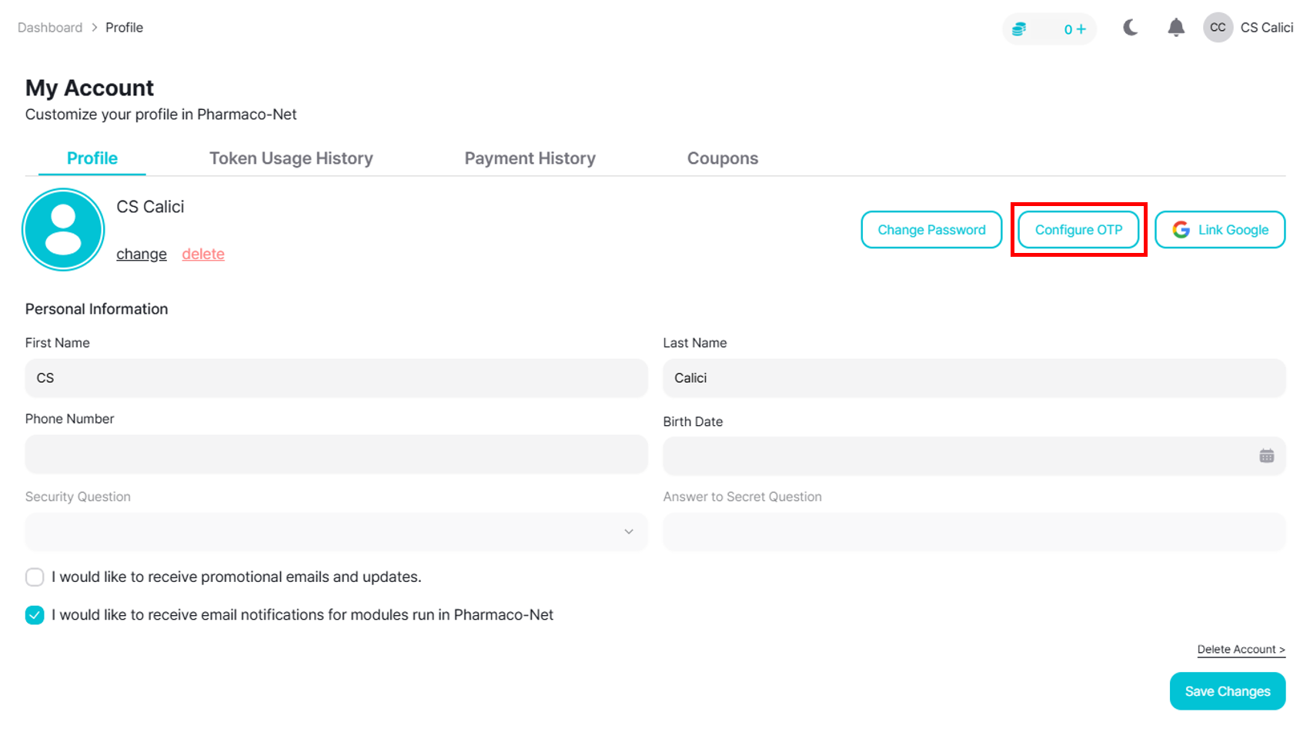Expand the Security Question dropdown
The image size is (1310, 745).
coord(336,532)
